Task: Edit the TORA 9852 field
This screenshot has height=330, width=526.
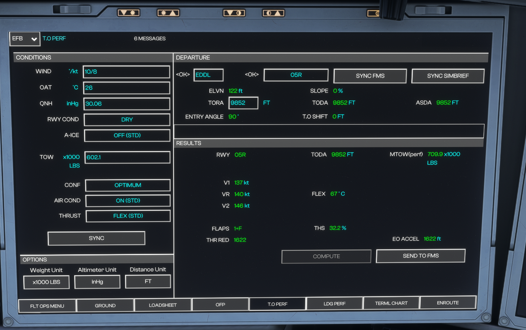Action: pos(243,103)
